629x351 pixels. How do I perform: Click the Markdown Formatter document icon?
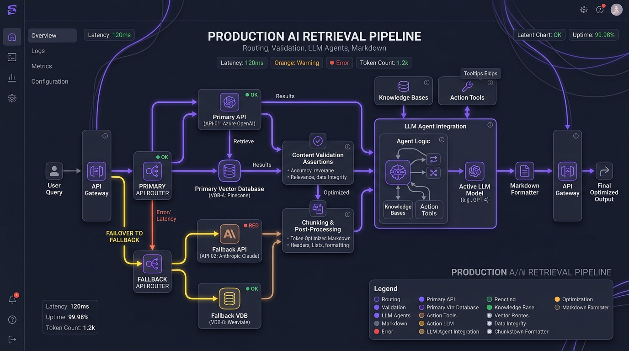point(525,171)
